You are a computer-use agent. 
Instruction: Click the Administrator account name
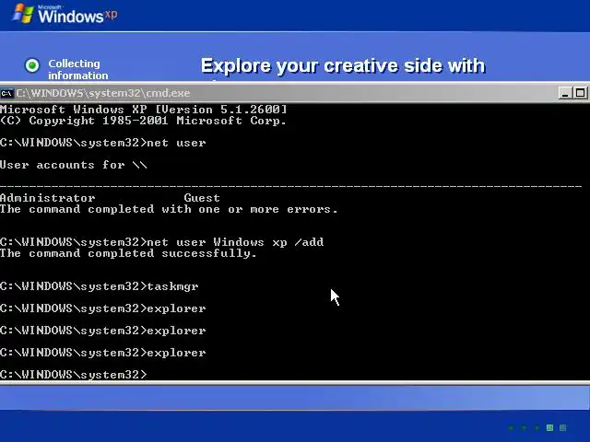[x=47, y=198]
